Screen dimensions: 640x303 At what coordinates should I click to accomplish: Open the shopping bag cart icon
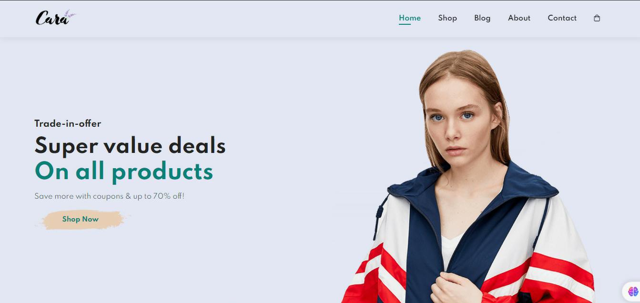coord(597,18)
